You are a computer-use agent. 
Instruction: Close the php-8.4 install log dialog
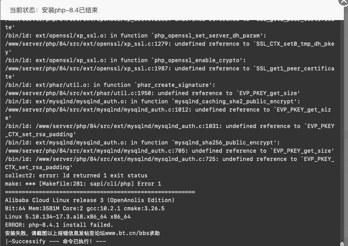(x=343, y=2)
